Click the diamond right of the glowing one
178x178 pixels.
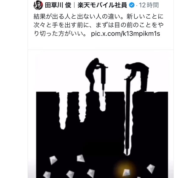pos(151,169)
